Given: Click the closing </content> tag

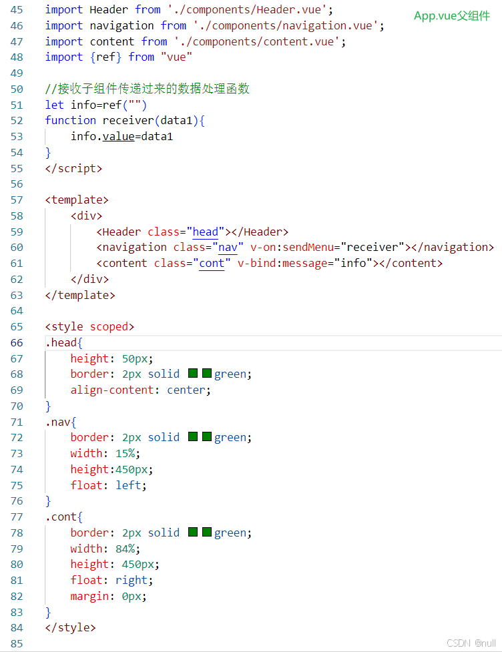Looking at the screenshot, I should pos(411,263).
